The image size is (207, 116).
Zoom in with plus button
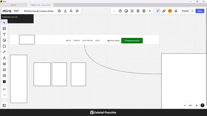(x=196, y=105)
